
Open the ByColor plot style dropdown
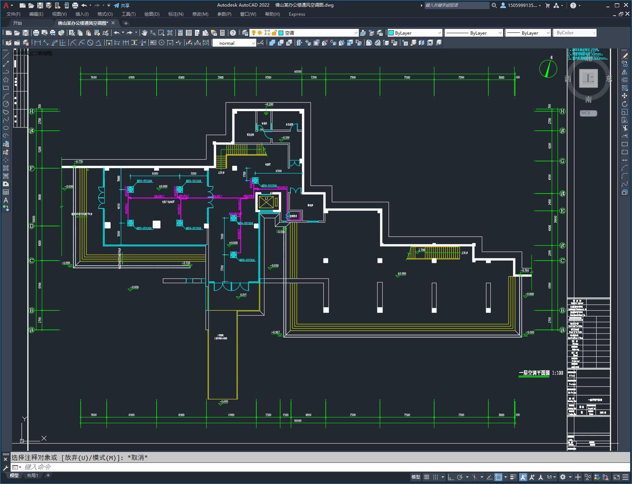click(575, 33)
